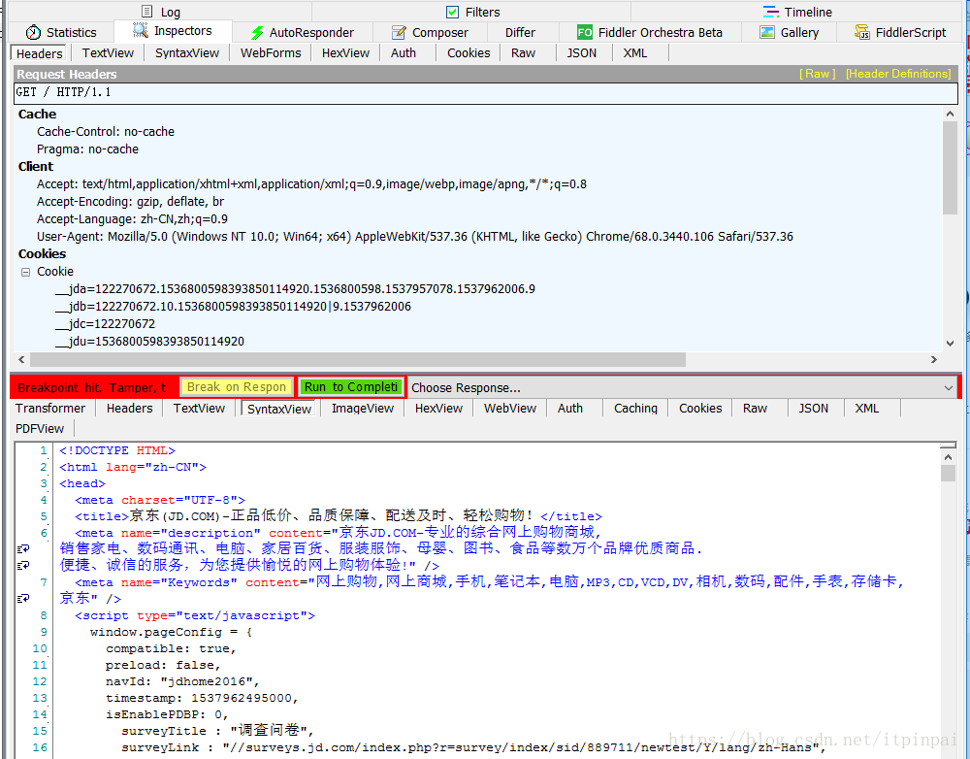Collapse the Cookie tree node
Viewport: 970px width, 759px height.
tap(25, 272)
